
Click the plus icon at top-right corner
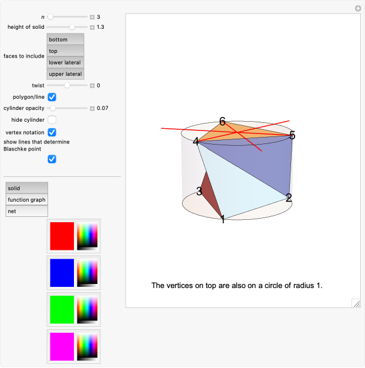click(358, 8)
